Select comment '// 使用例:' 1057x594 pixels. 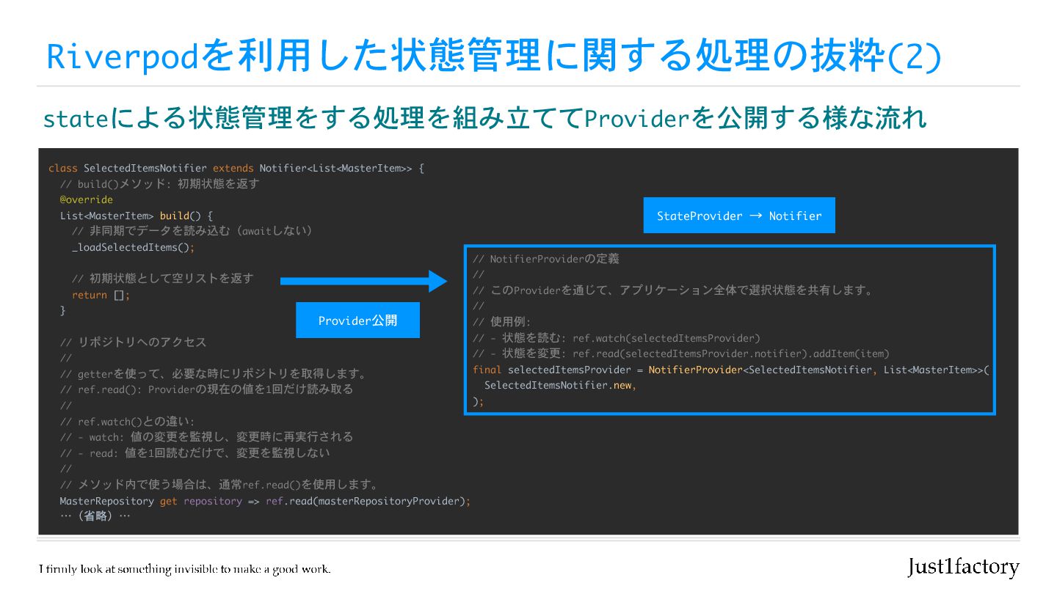(501, 322)
